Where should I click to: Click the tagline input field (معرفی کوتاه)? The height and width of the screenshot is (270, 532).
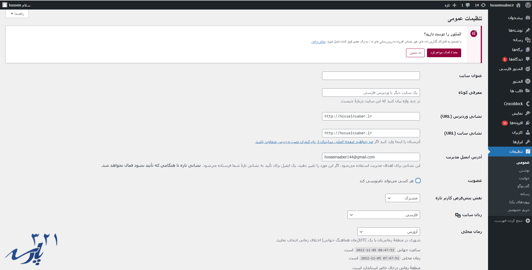[371, 93]
